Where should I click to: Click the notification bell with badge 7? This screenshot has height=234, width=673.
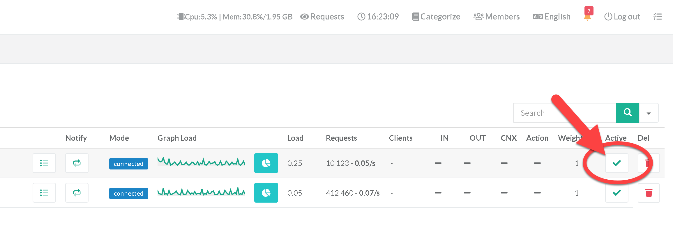(x=587, y=16)
